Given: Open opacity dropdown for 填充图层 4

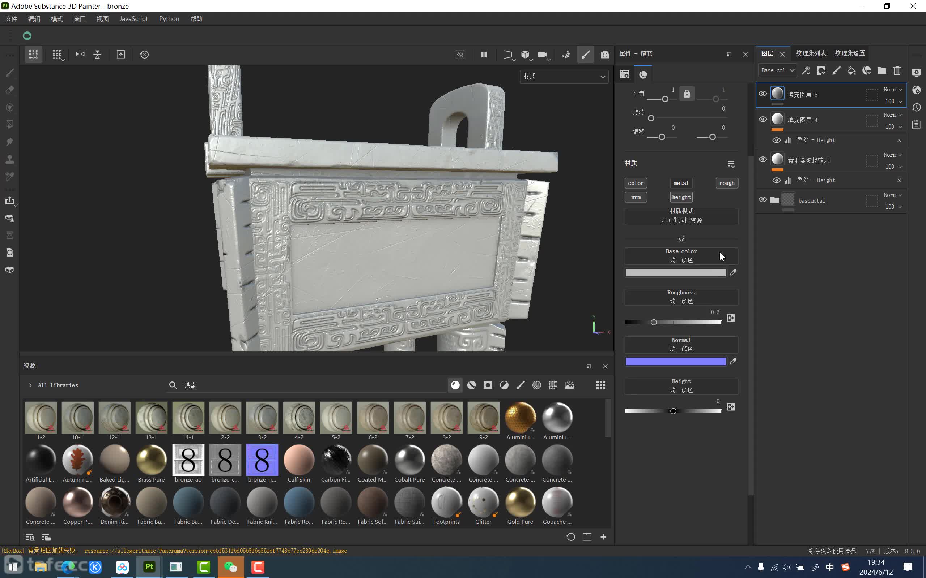Looking at the screenshot, I should (893, 126).
